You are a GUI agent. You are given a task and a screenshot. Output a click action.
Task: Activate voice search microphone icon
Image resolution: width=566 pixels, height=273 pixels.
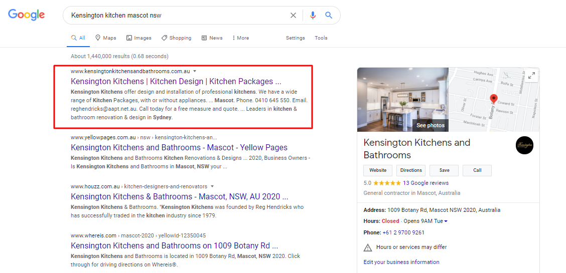click(x=313, y=16)
